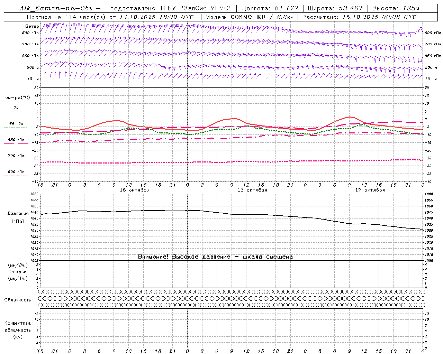This screenshot has height=354, width=443.
Task: Click the "Td 2м" dew point legend entry
Action: tap(16, 124)
